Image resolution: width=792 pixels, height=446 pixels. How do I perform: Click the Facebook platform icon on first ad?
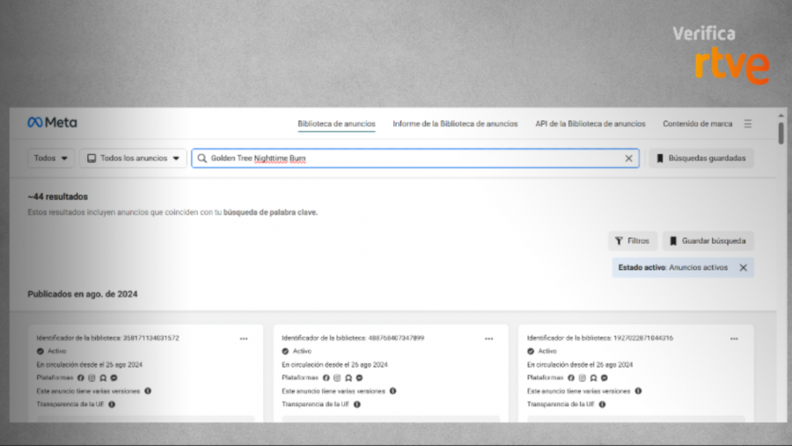pos(81,377)
